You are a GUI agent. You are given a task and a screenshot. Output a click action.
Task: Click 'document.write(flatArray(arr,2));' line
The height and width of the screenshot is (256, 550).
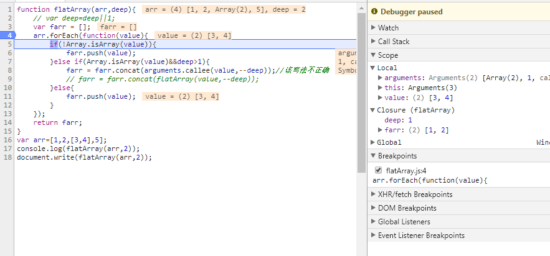tap(85, 157)
